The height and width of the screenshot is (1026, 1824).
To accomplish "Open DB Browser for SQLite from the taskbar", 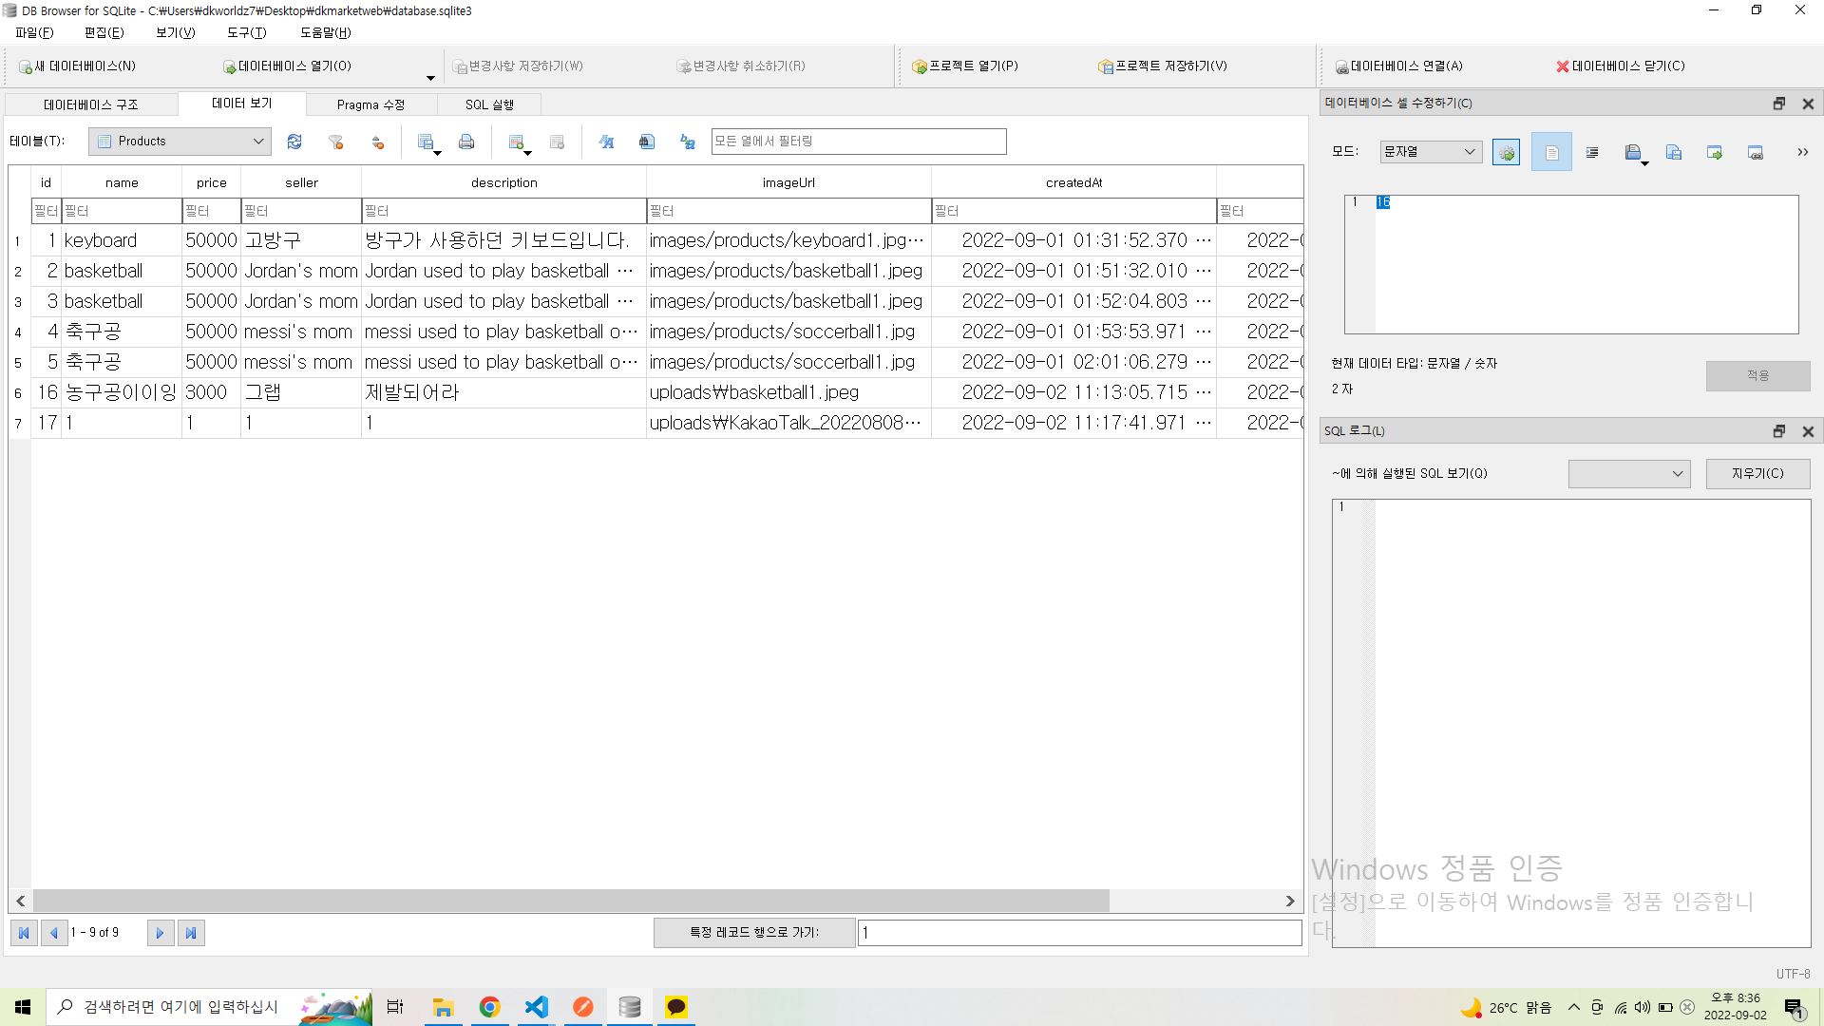I will click(x=630, y=1007).
